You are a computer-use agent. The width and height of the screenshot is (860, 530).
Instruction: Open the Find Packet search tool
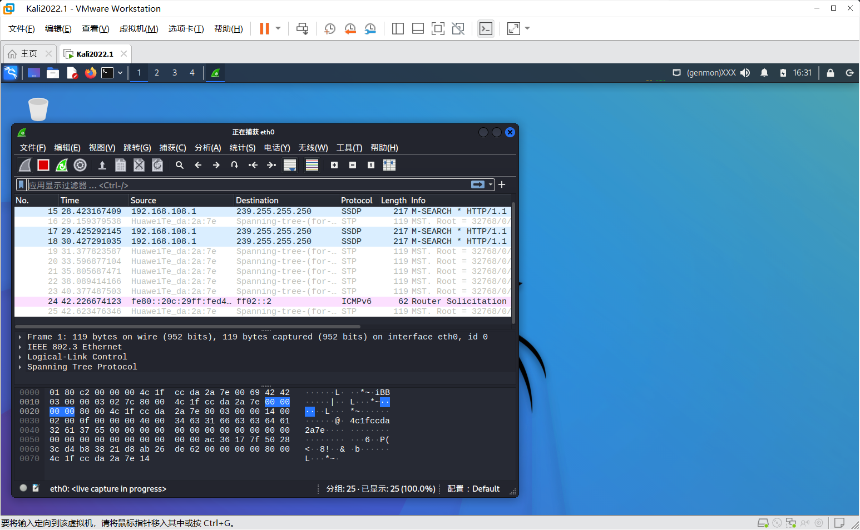(179, 165)
